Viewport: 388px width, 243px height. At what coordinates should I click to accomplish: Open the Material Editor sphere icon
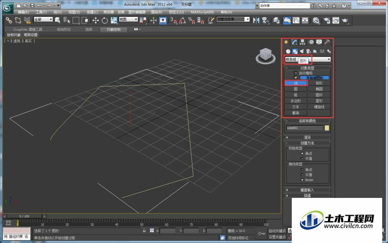point(316,20)
